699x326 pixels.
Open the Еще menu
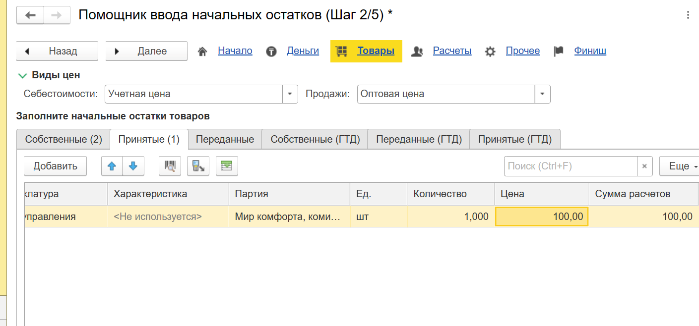[680, 165]
